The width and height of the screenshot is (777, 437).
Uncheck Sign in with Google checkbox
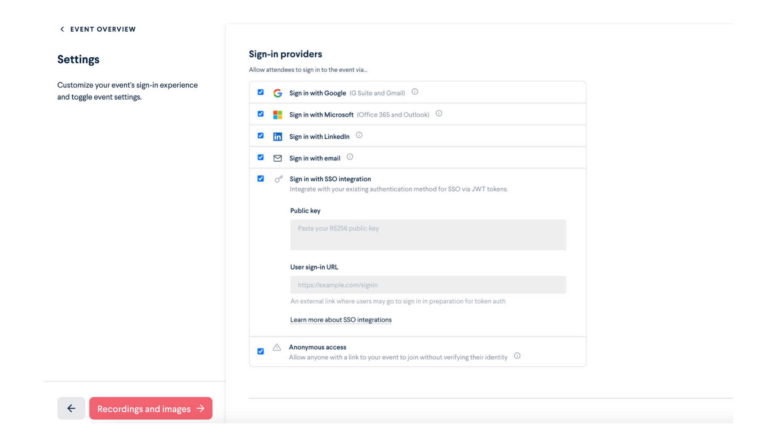[261, 92]
